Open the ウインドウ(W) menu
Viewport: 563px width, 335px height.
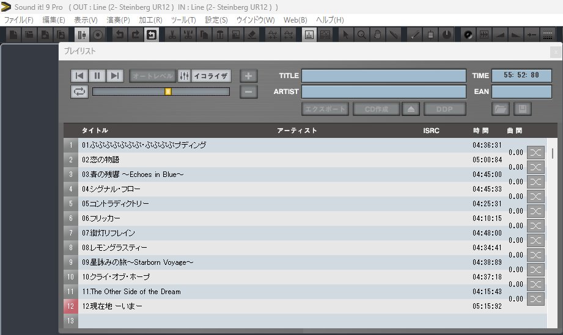[256, 20]
